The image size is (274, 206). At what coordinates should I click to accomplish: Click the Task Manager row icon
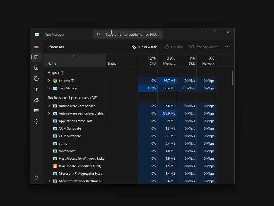pyautogui.click(x=55, y=88)
